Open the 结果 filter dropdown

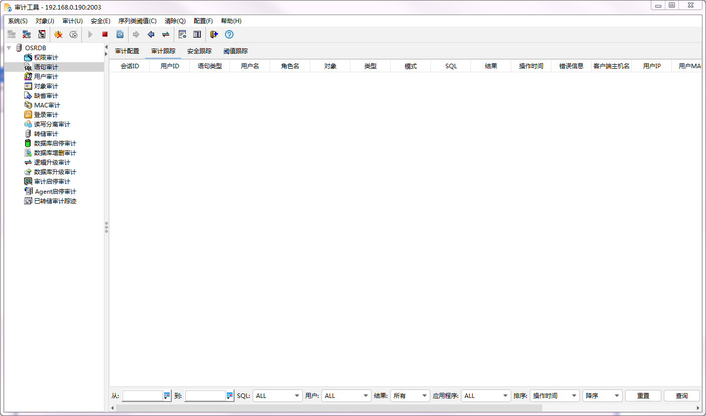click(410, 395)
